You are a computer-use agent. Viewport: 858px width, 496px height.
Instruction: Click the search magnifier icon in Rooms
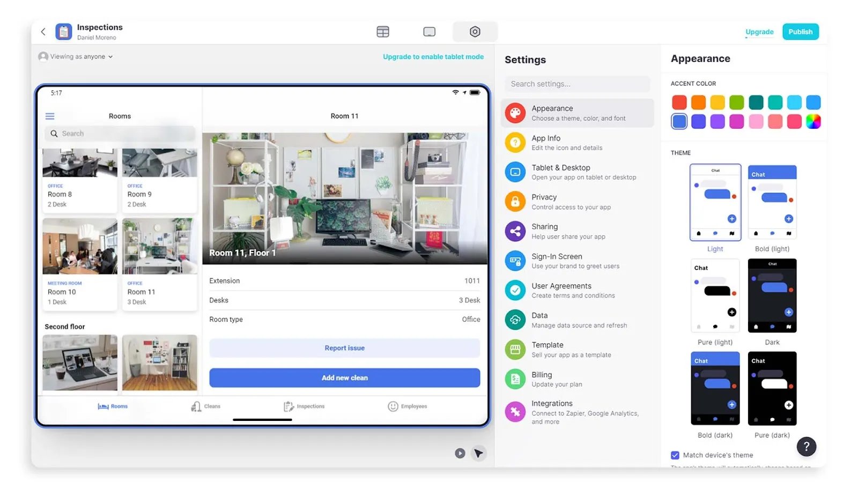coord(54,134)
